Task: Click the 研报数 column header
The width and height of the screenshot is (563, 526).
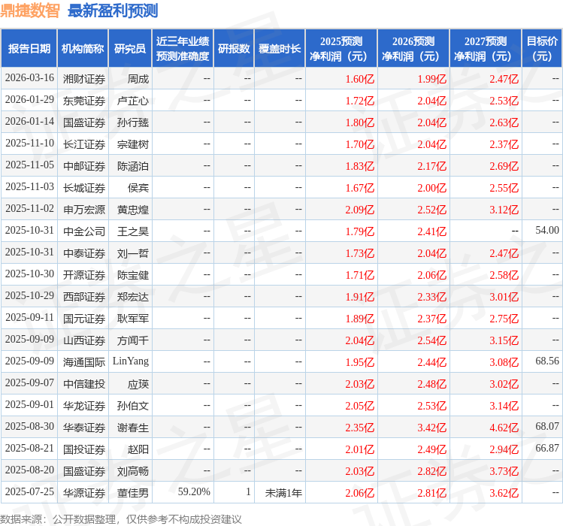Action: 234,49
